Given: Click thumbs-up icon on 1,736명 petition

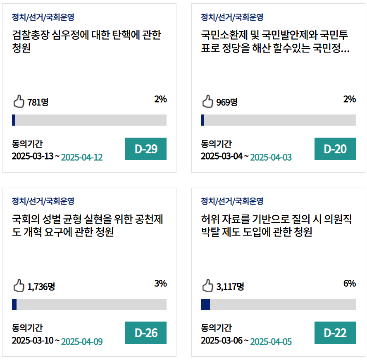Looking at the screenshot, I should click(19, 285).
